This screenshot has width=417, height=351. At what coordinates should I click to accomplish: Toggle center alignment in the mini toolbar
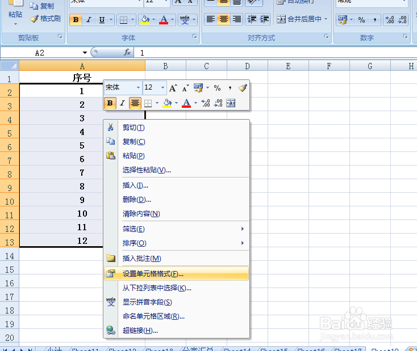click(135, 103)
